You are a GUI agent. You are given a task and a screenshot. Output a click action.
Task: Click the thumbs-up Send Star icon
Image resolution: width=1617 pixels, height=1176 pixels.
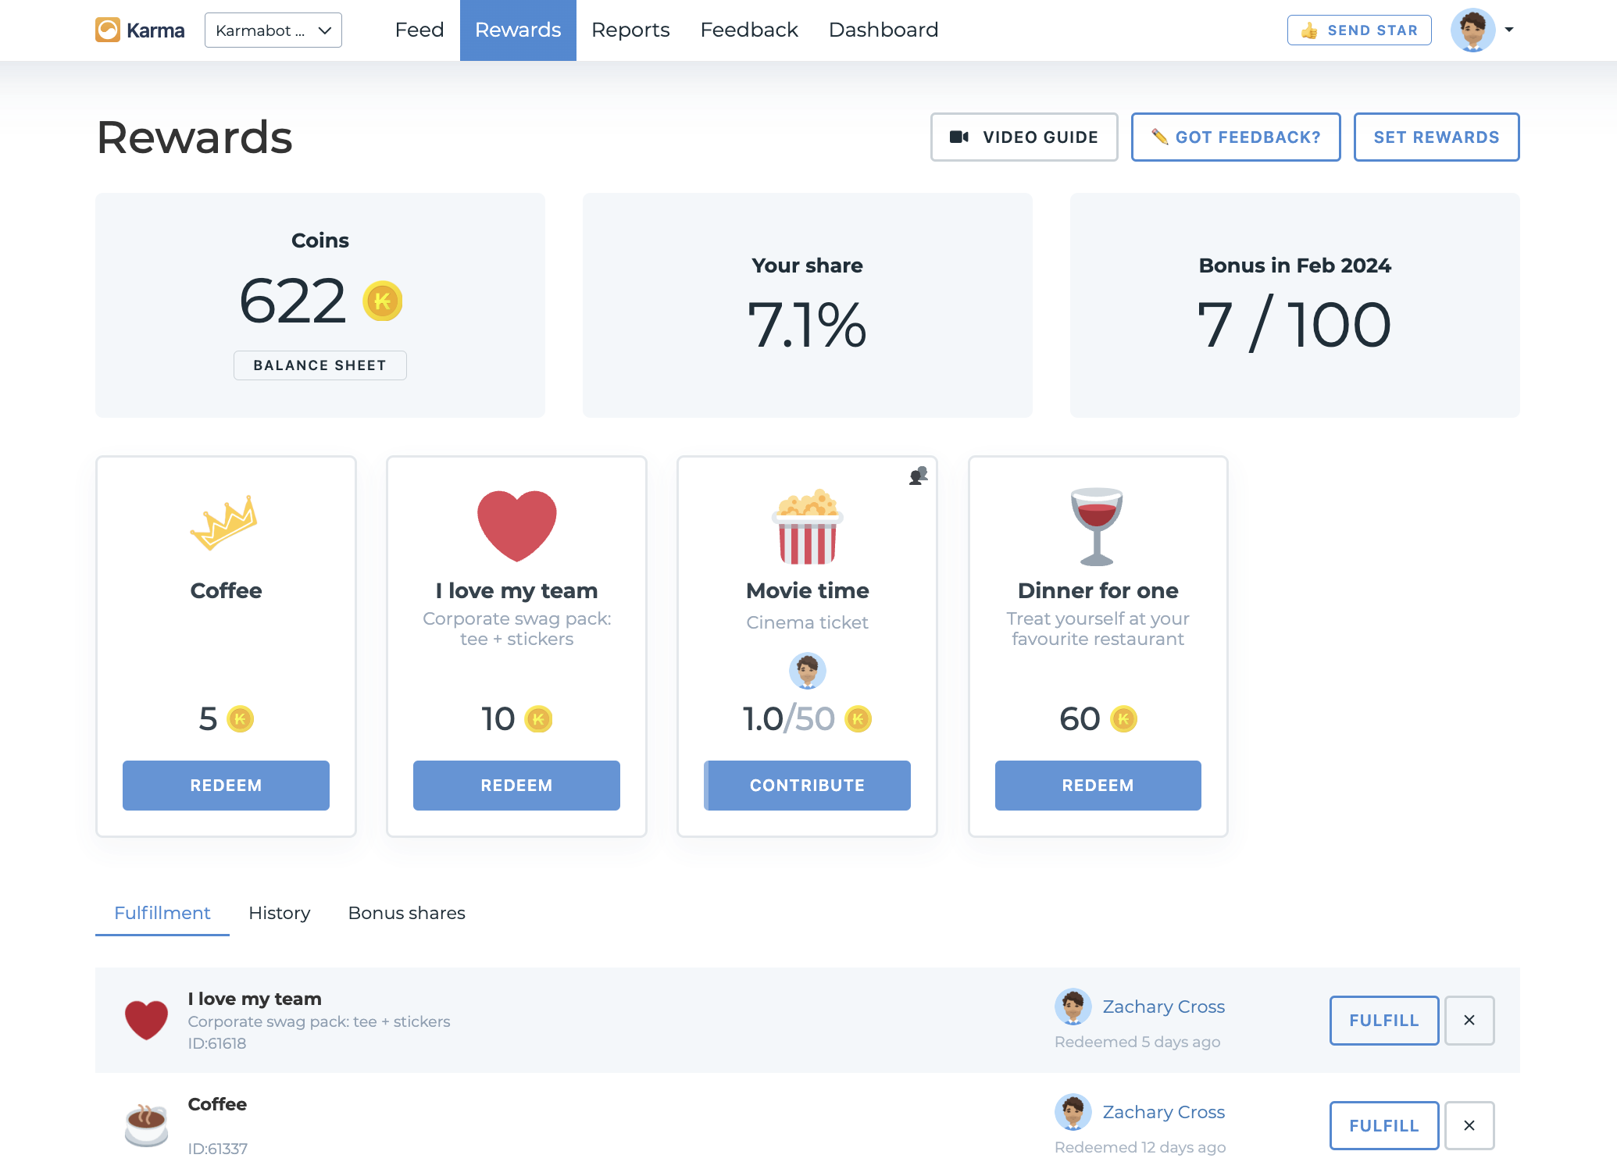[x=1309, y=30]
